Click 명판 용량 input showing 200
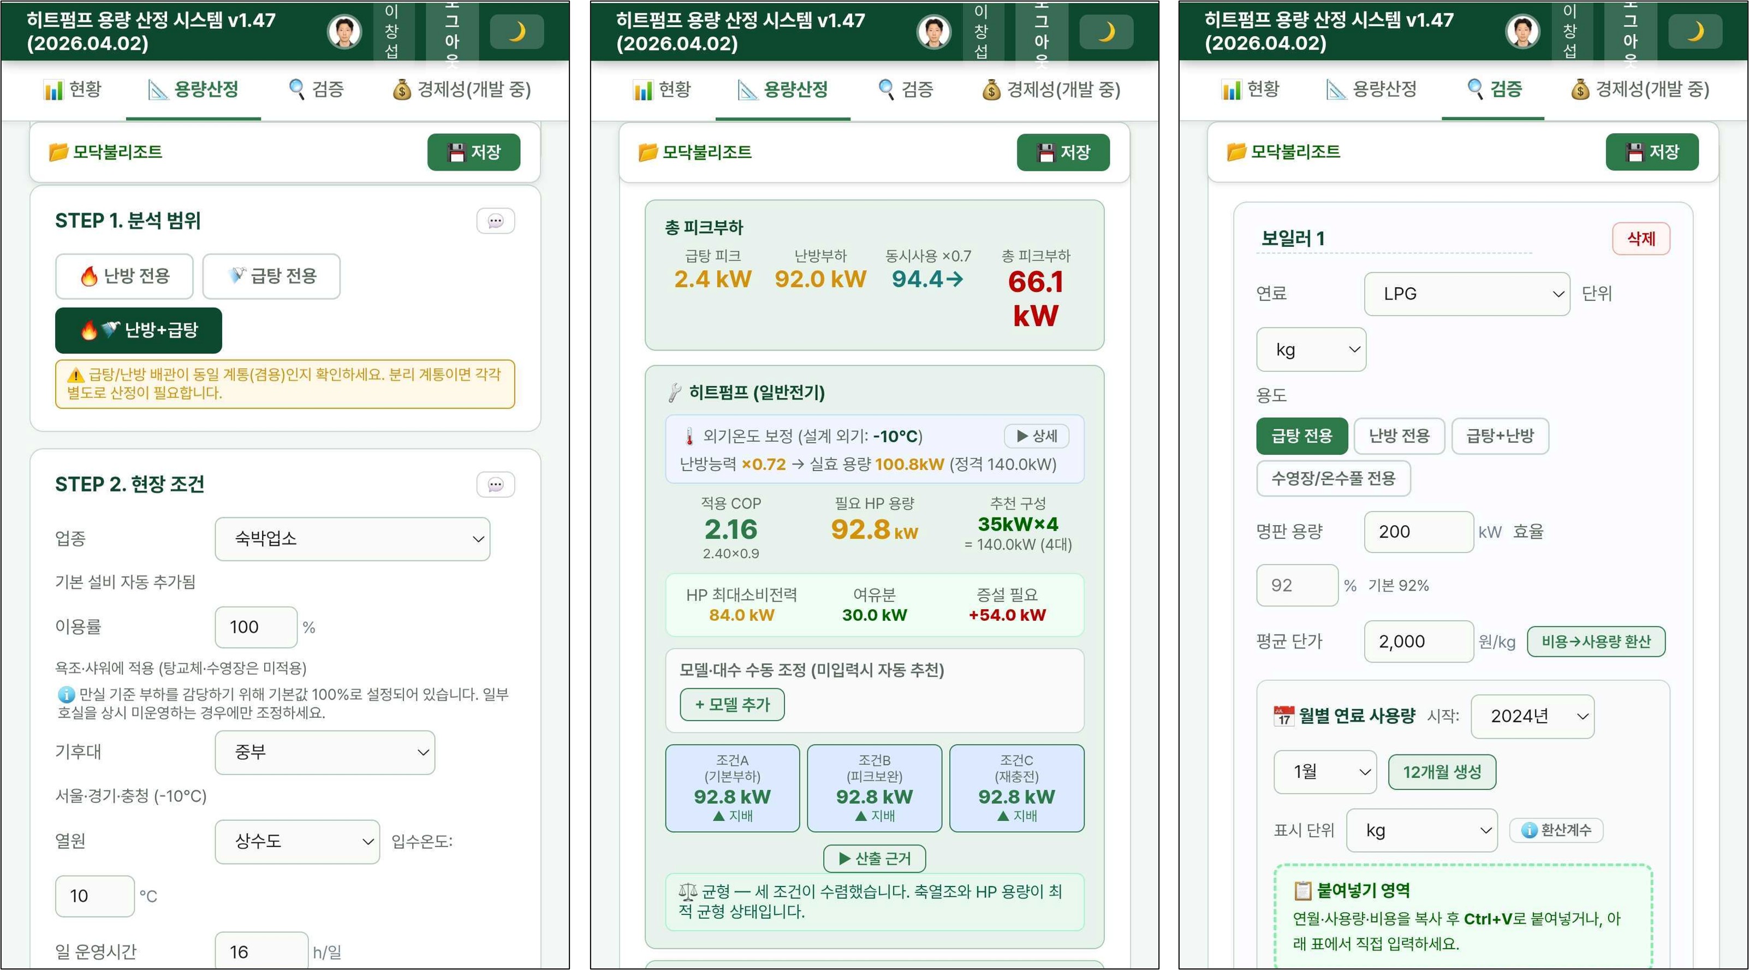This screenshot has height=970, width=1749. tap(1419, 532)
